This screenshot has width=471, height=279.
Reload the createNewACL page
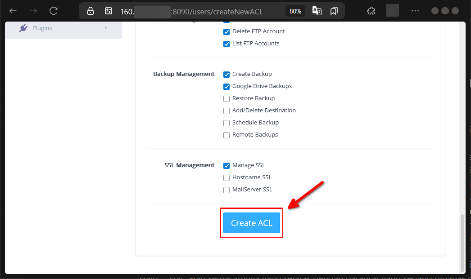click(x=54, y=11)
